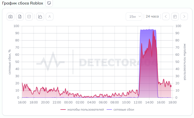194x118 pixels.
Task: Go to next period with right arrow
Action: pos(184,16)
